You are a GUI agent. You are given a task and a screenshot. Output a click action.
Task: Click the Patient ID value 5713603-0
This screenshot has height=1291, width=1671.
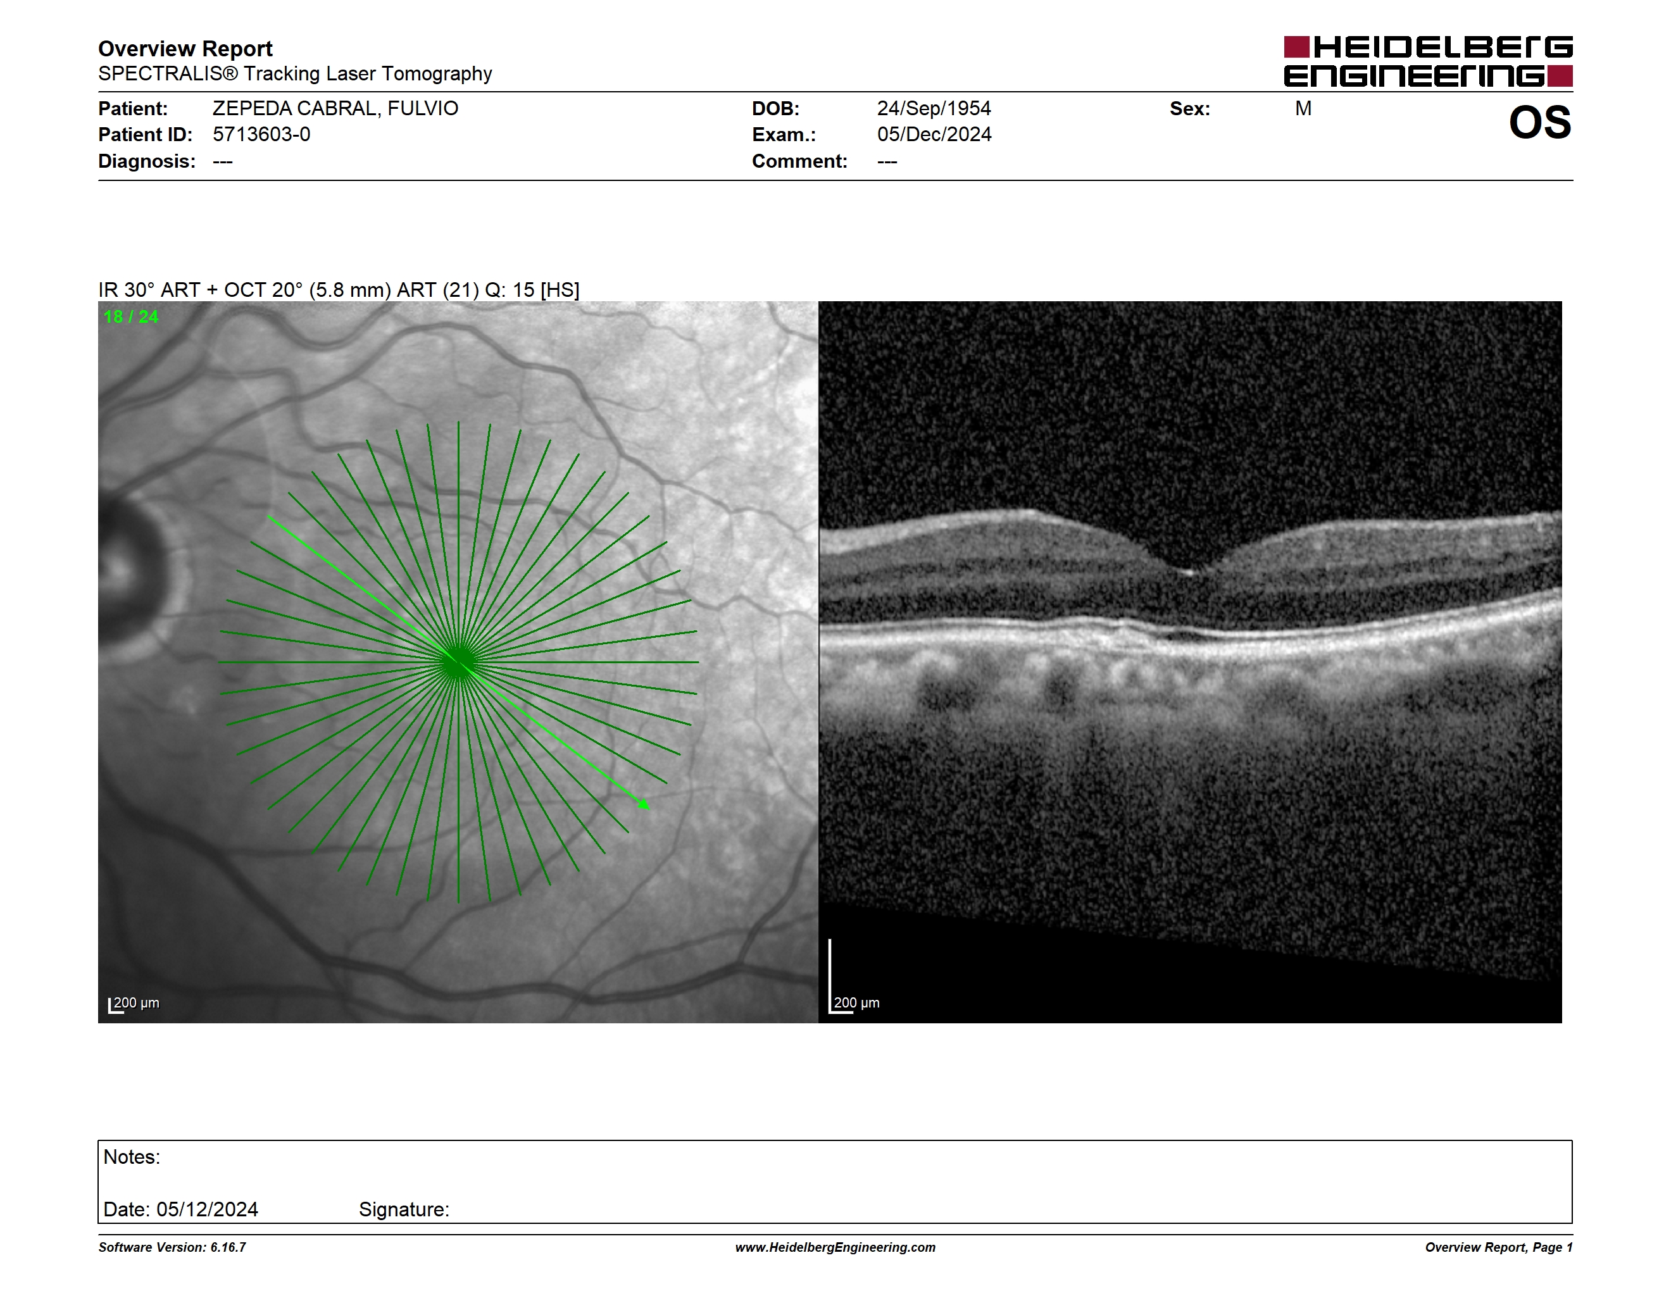261,135
